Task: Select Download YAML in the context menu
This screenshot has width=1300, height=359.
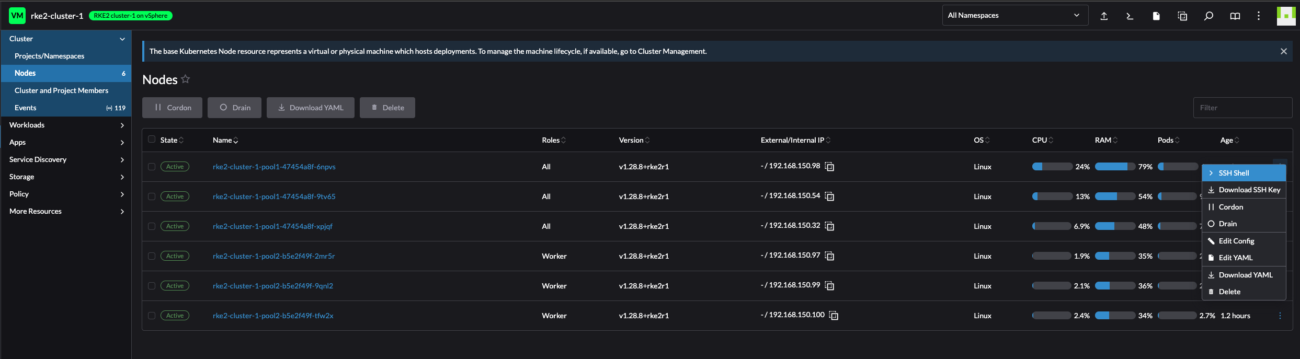Action: click(x=1244, y=275)
